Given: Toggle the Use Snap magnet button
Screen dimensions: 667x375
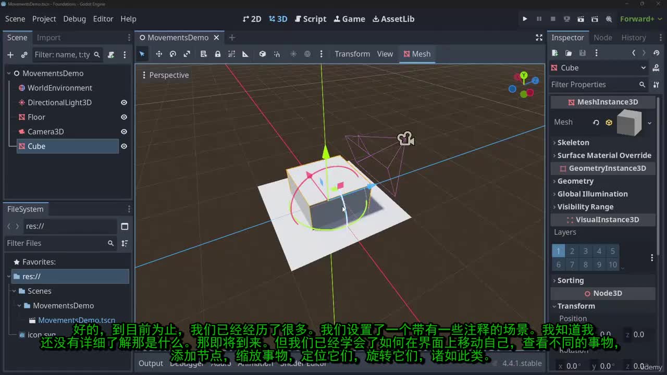Looking at the screenshot, I should (x=277, y=54).
